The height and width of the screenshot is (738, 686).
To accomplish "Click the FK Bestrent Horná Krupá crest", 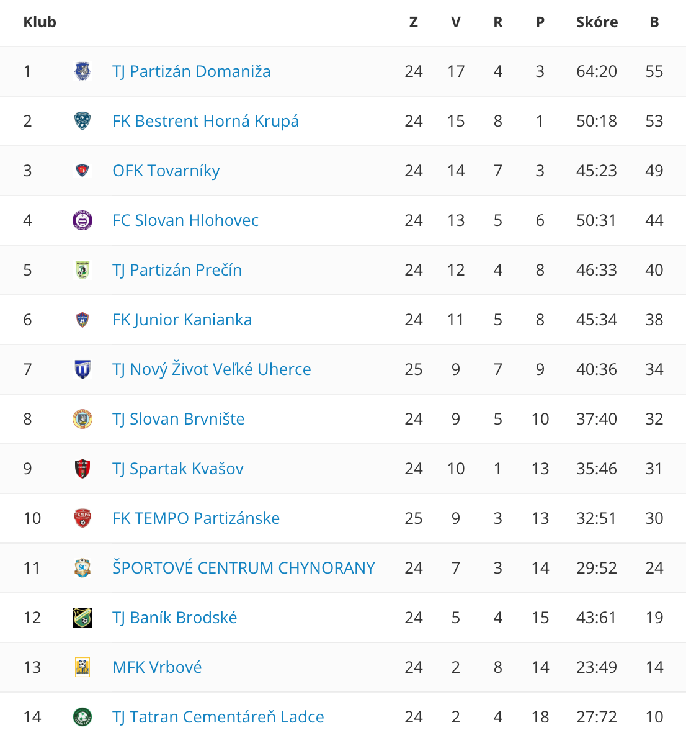I will coord(82,121).
